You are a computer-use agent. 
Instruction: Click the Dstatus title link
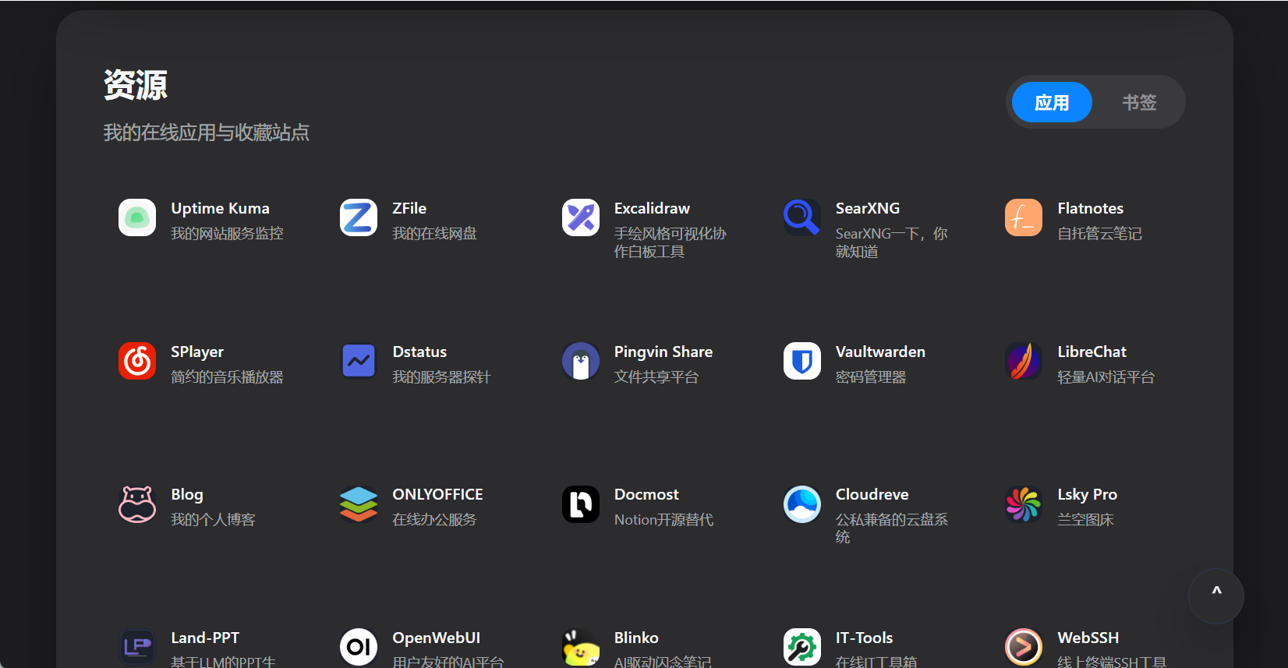click(x=419, y=352)
